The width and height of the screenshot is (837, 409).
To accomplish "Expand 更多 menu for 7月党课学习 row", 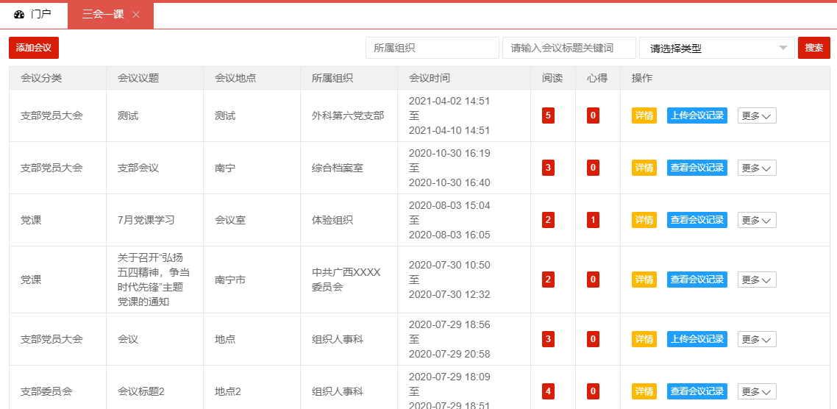I will point(757,220).
